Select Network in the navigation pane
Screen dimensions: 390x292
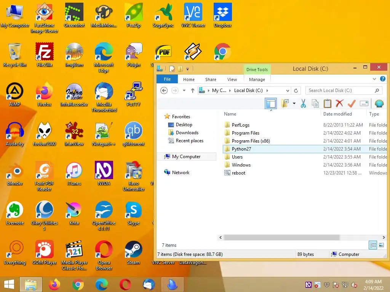pyautogui.click(x=181, y=173)
